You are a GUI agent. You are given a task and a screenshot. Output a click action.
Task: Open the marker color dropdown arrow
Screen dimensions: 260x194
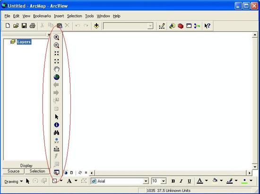(x=251, y=181)
